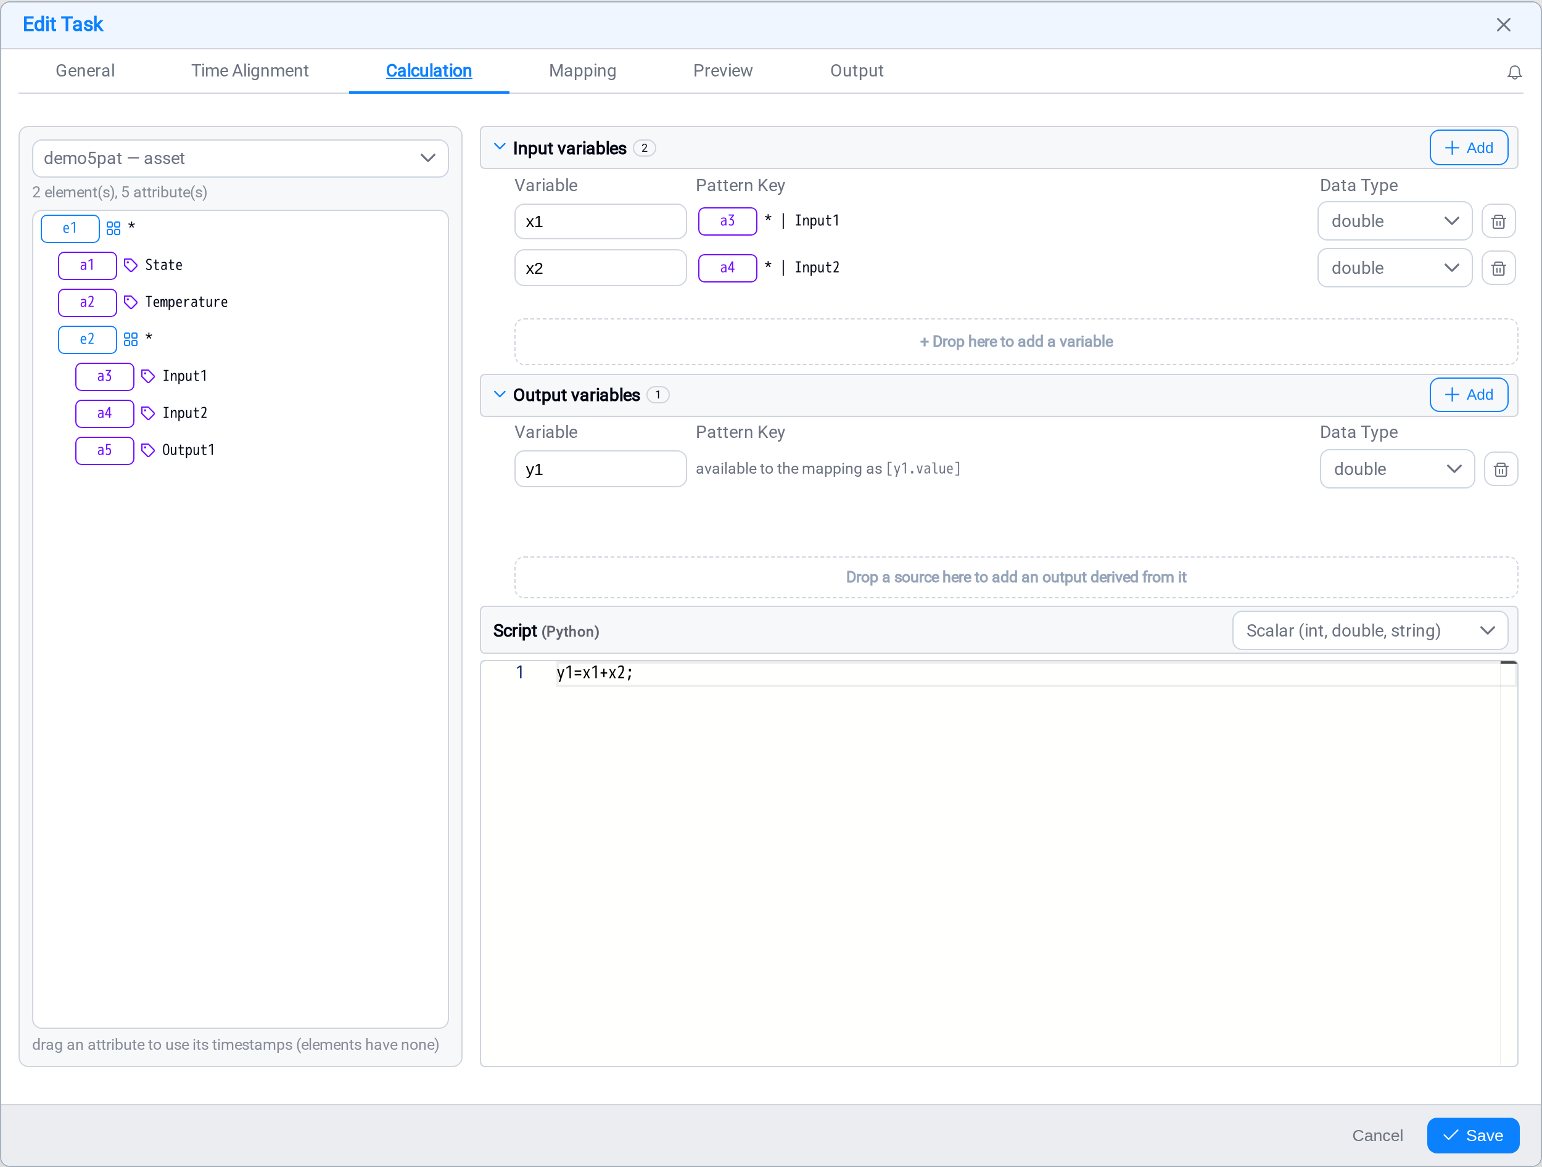Click the y1 variable name field
1542x1167 pixels.
(600, 469)
